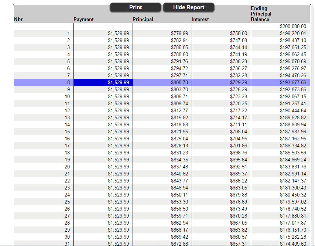The height and width of the screenshot is (246, 315).
Task: Click ending balance $180,450.32
Action: coord(293,195)
